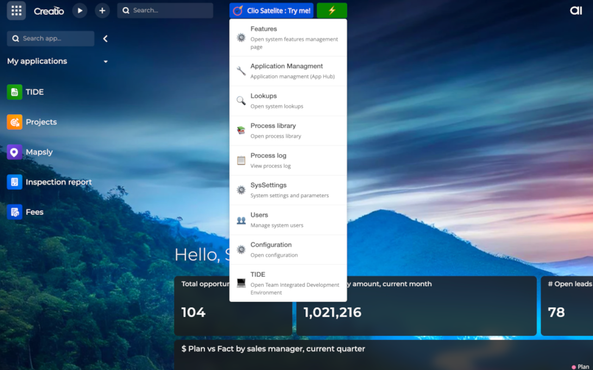
Task: Click the # Open leads card title
Action: tap(570, 284)
